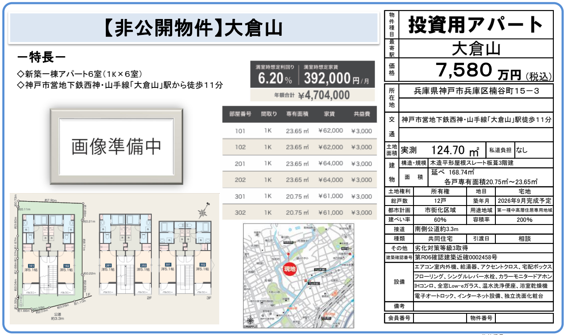The height and width of the screenshot is (335, 564).
Task: Click the 201 room badge on the 2F plan
Action: (107, 266)
